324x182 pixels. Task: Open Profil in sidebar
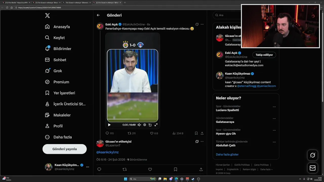(x=54, y=126)
